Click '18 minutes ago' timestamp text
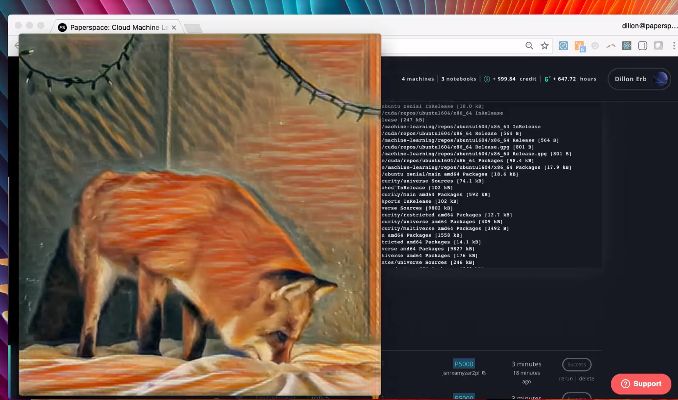This screenshot has width=678, height=400. point(527,377)
